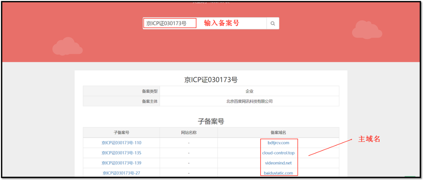
Task: Open the videomind.net domain link
Action: click(278, 163)
